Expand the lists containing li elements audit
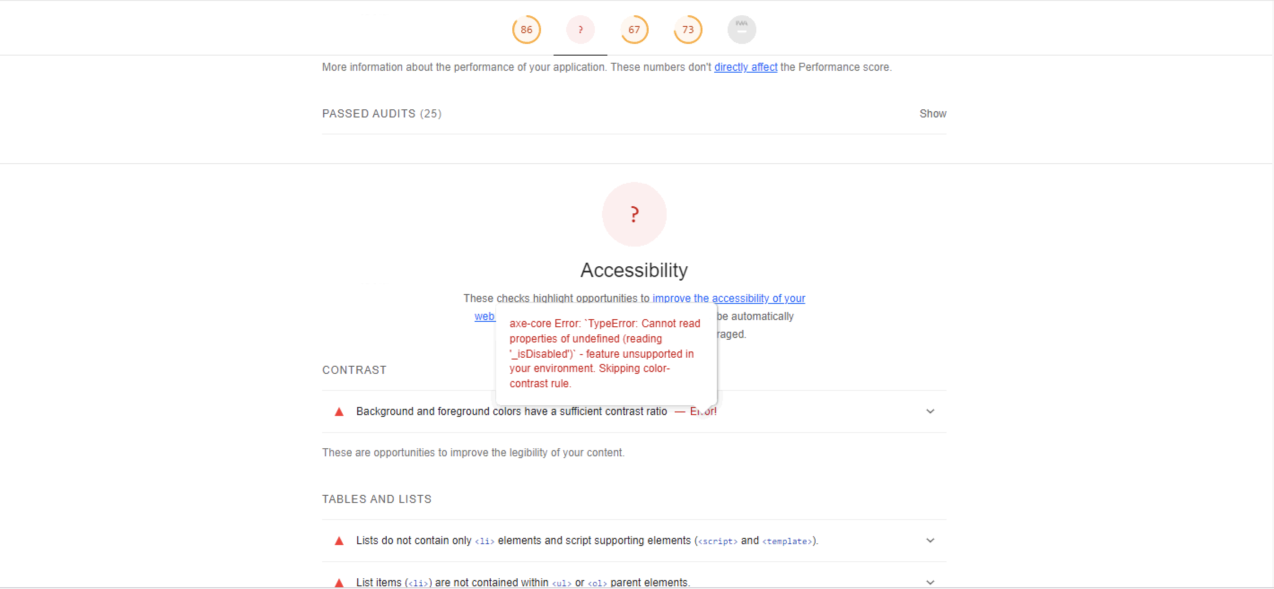This screenshot has height=589, width=1274. point(931,540)
